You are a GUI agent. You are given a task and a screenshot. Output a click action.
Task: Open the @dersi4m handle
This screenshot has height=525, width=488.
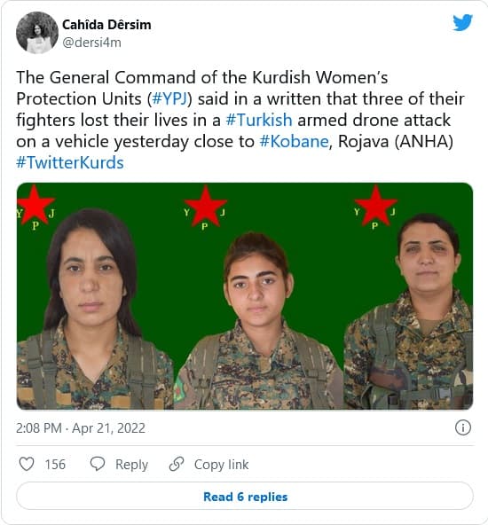click(91, 43)
